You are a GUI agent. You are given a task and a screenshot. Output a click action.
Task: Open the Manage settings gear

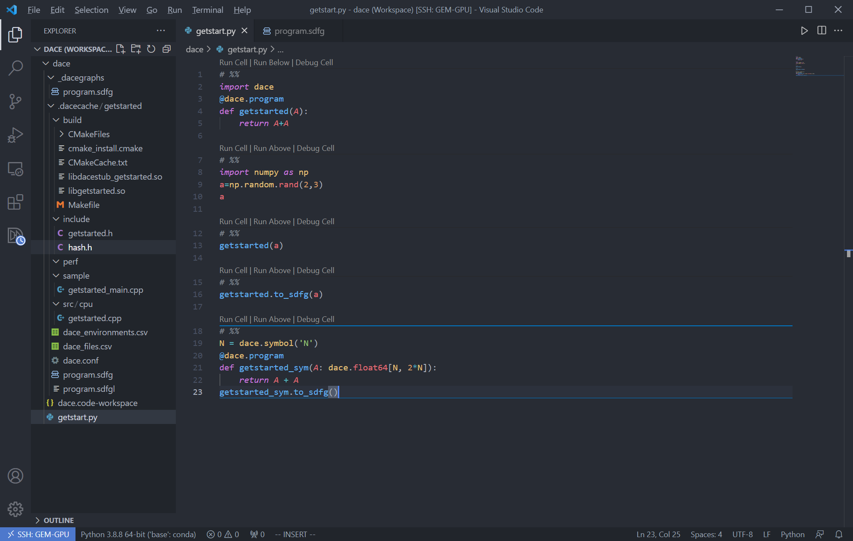coord(15,509)
